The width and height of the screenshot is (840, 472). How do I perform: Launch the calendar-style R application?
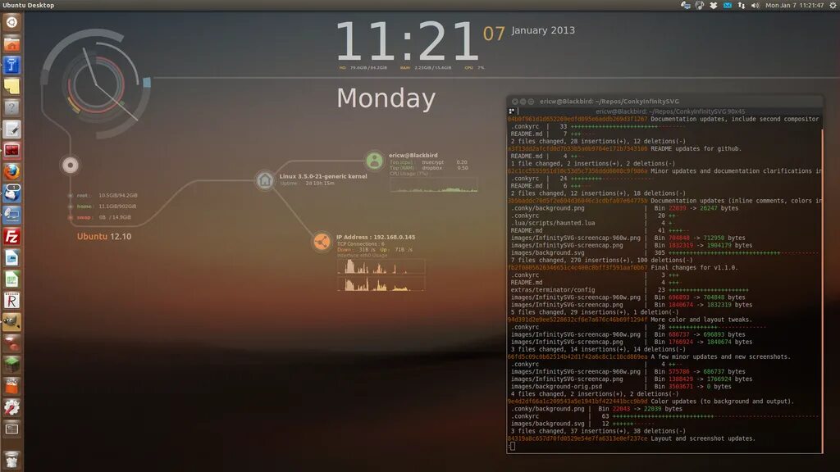[11, 301]
